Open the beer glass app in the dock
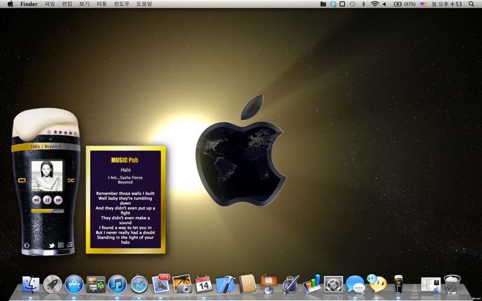The height and width of the screenshot is (301, 482). [x=398, y=284]
